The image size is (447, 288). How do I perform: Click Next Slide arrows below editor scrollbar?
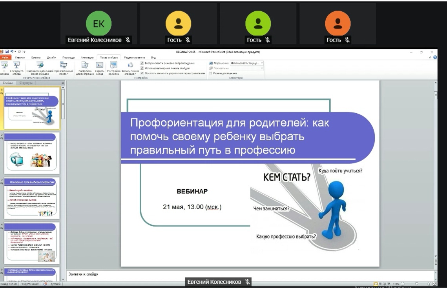coord(436,264)
